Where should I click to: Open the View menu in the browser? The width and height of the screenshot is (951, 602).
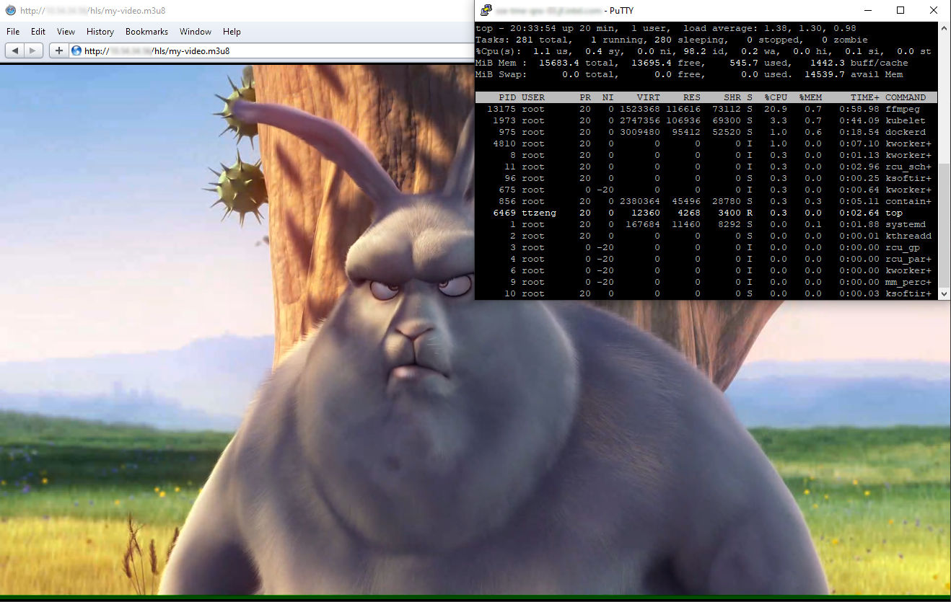pos(66,32)
